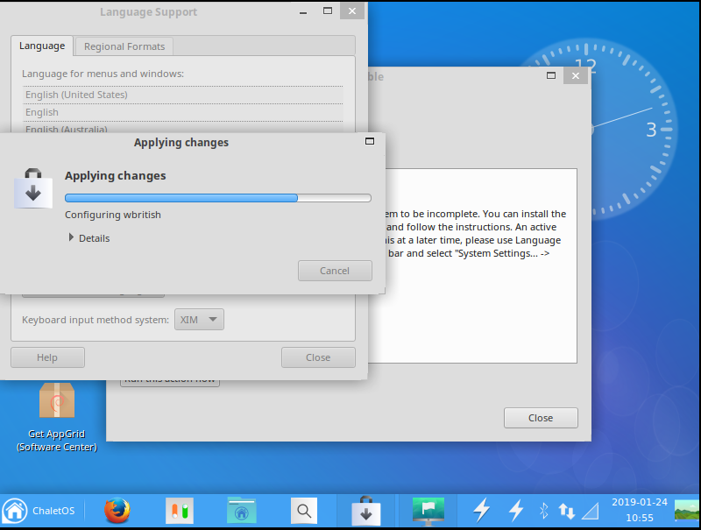Expand the Details section
701x530 pixels.
click(x=89, y=238)
